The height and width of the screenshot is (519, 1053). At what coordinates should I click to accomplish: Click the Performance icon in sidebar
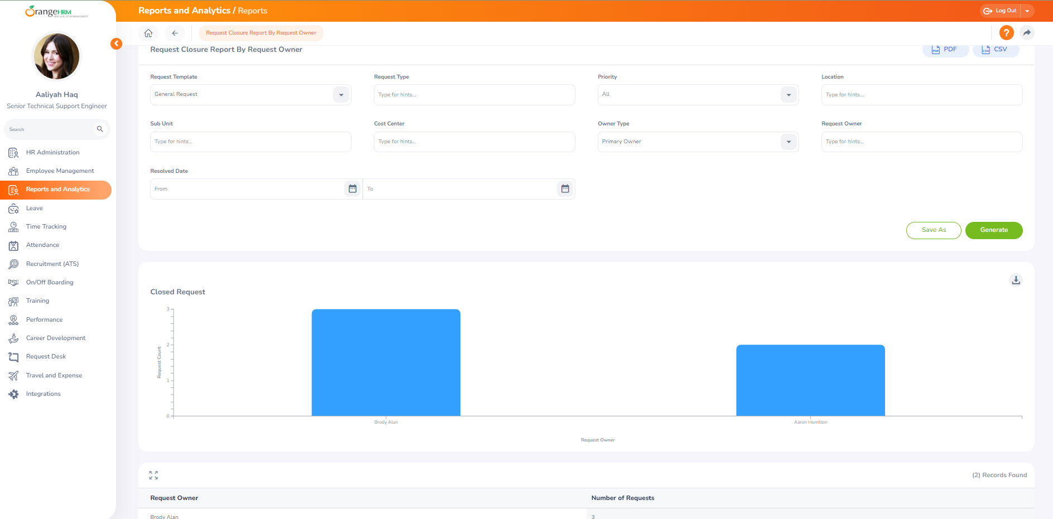click(13, 319)
